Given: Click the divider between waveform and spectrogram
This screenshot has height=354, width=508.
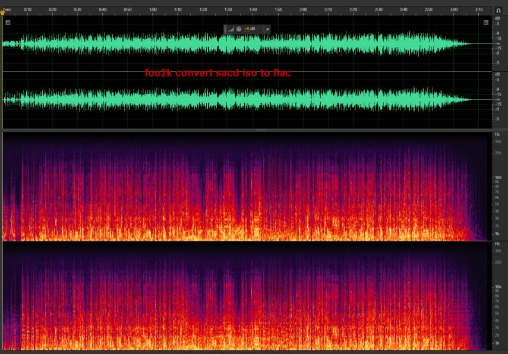Looking at the screenshot, I should [x=260, y=129].
